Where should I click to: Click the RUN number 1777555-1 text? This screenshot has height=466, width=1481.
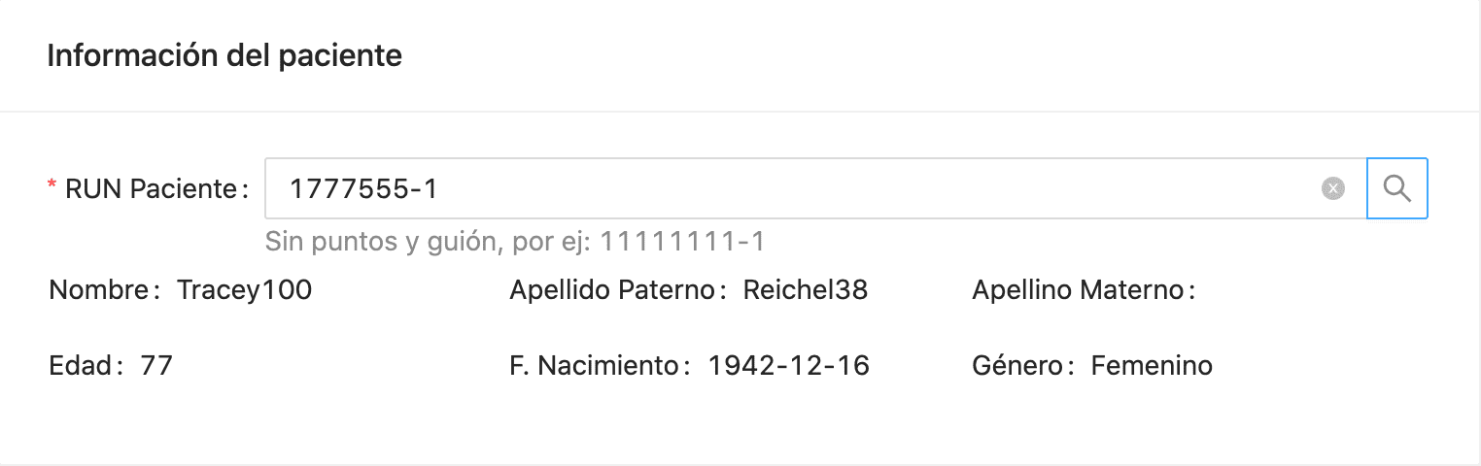pos(363,189)
